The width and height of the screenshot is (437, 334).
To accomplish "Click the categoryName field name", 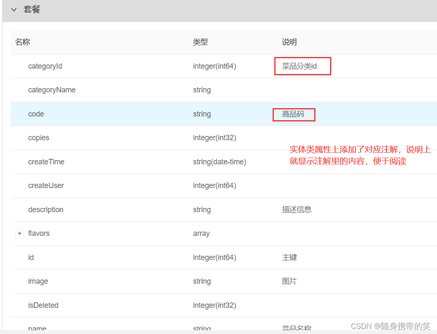I will coord(52,90).
